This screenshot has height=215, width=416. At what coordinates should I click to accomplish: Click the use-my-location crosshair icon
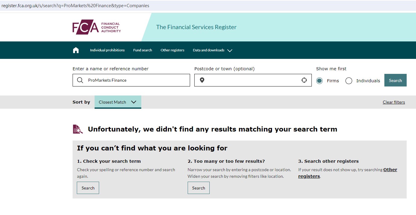[304, 80]
